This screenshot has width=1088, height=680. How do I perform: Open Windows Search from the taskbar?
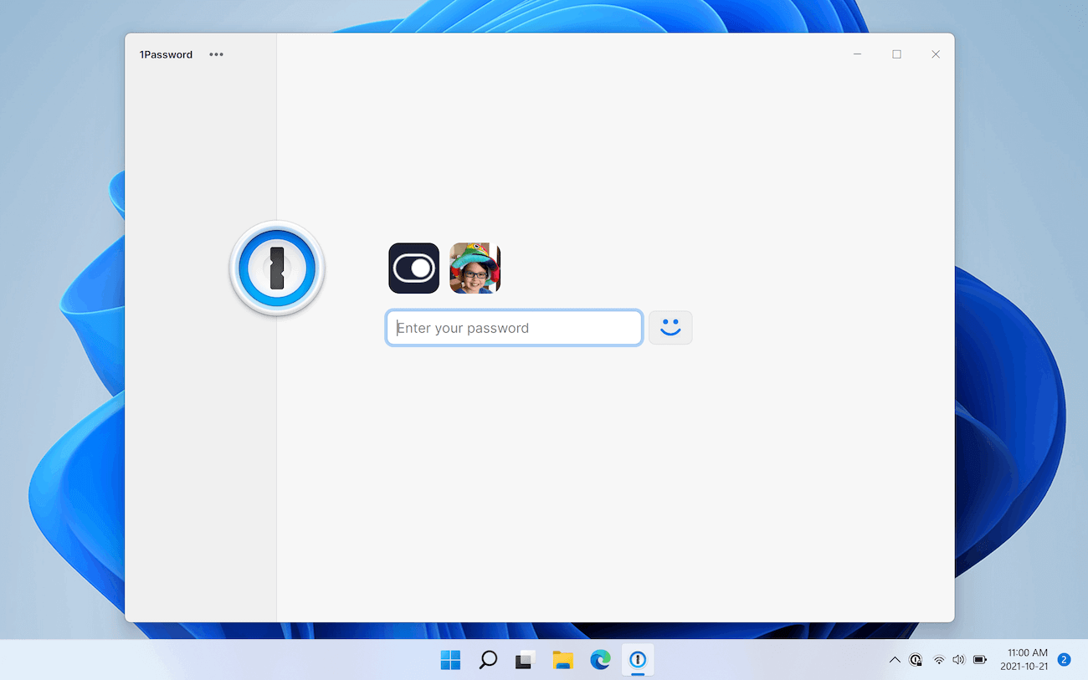click(487, 660)
